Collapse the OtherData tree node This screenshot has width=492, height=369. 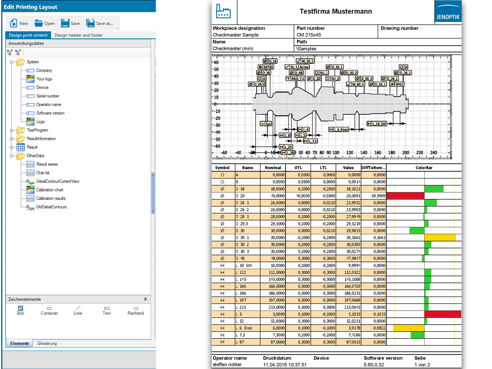coord(12,156)
